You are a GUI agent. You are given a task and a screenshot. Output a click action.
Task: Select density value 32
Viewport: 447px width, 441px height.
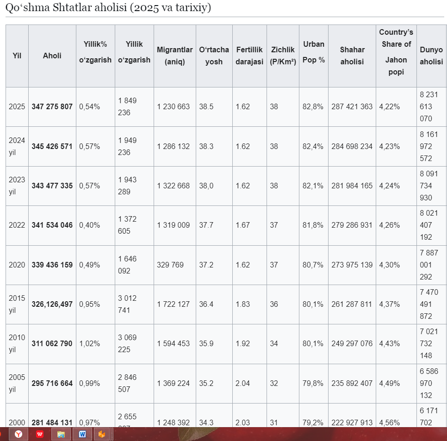(274, 384)
